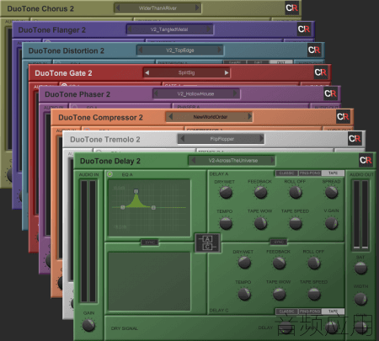Go to previous preset in DuoTone Tremolo 2
The height and width of the screenshot is (341, 379).
[182, 138]
